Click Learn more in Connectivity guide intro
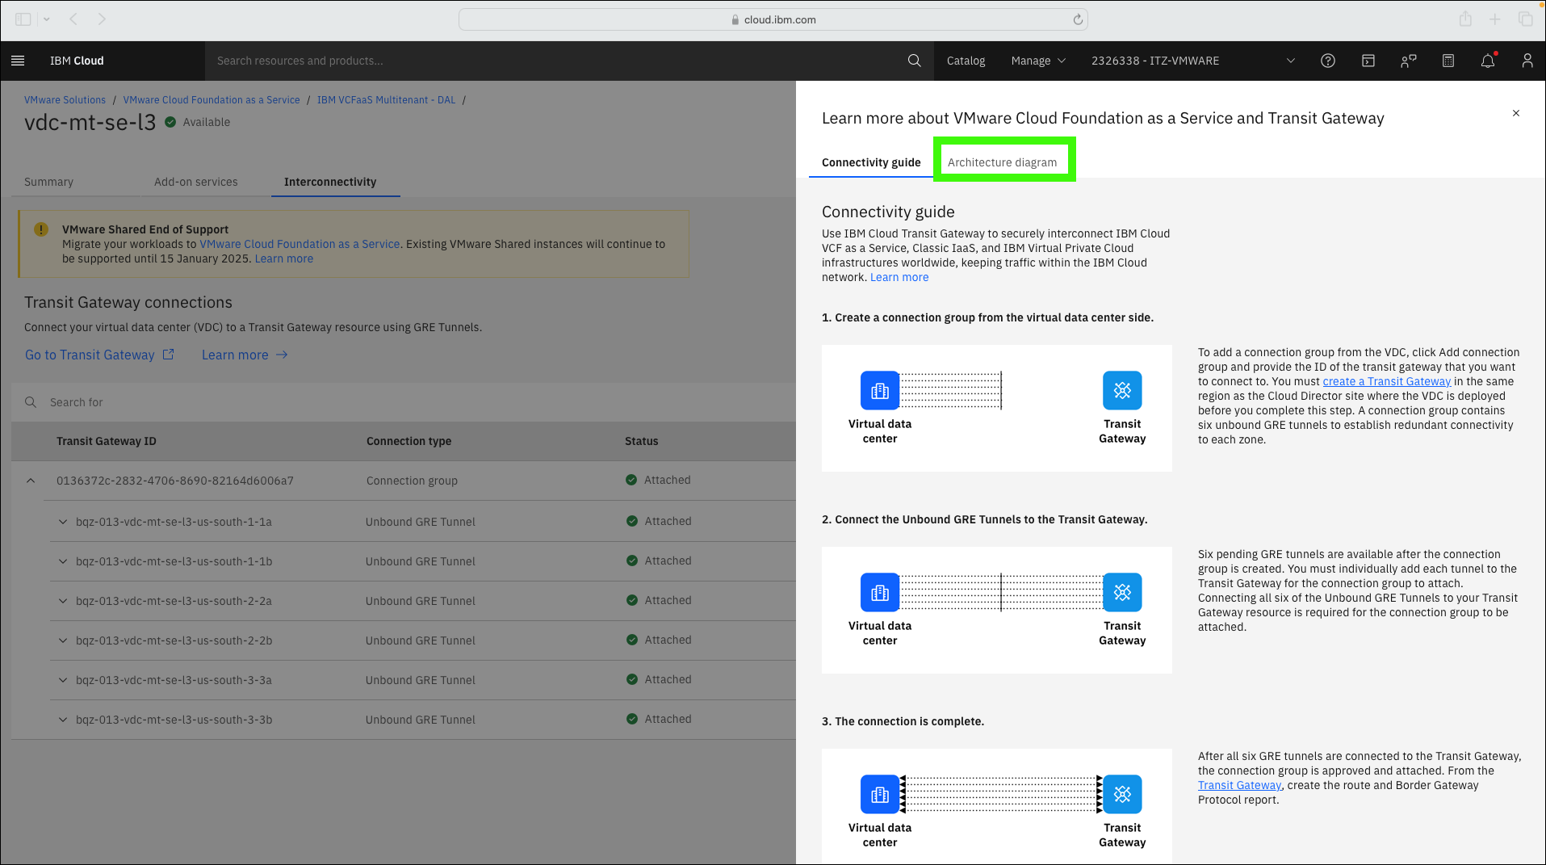Image resolution: width=1546 pixels, height=865 pixels. coord(899,277)
